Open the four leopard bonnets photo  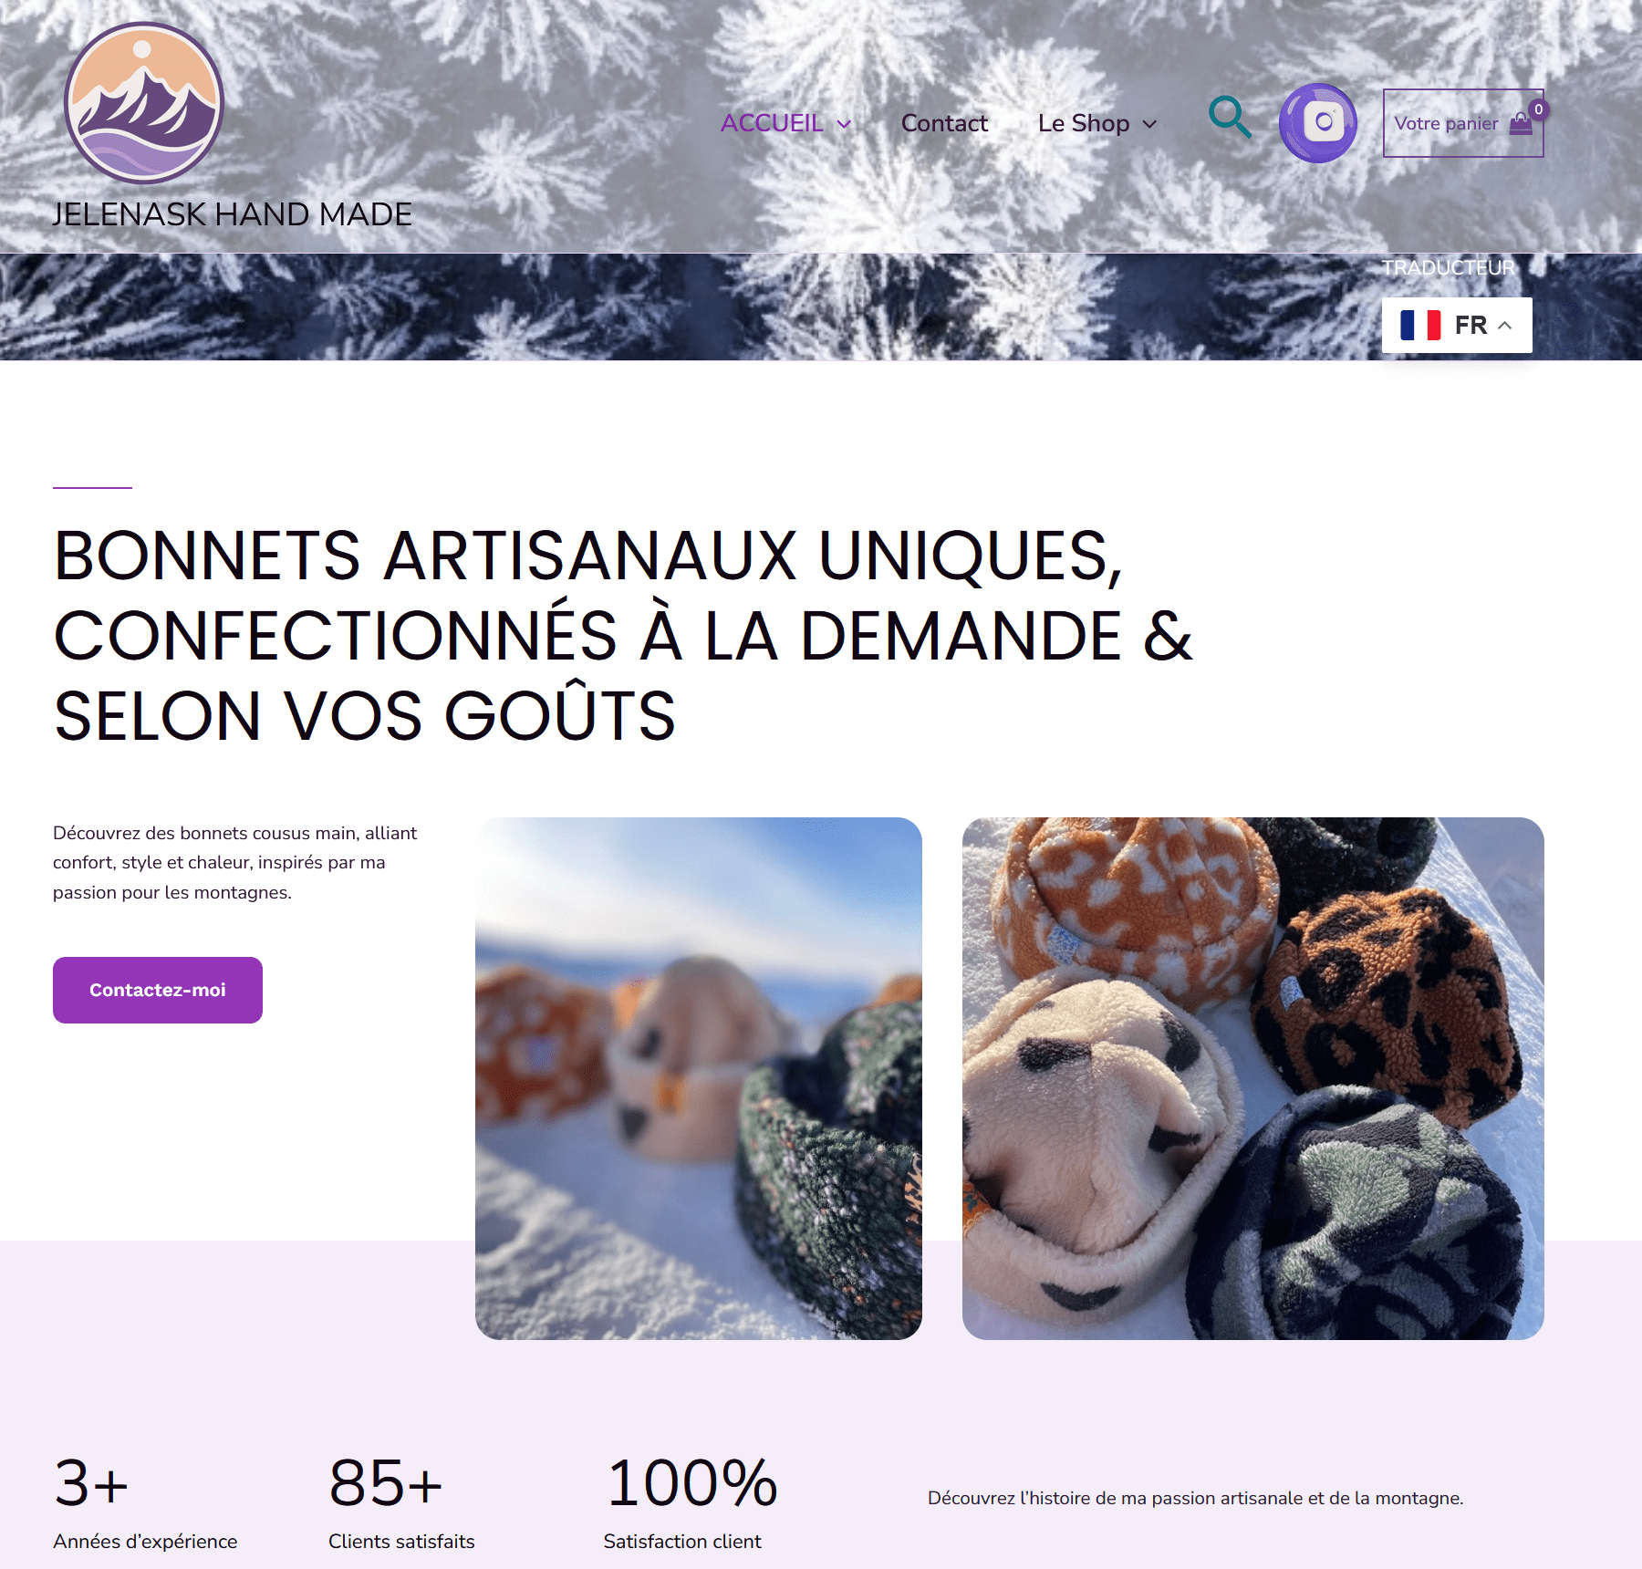(x=1253, y=1078)
